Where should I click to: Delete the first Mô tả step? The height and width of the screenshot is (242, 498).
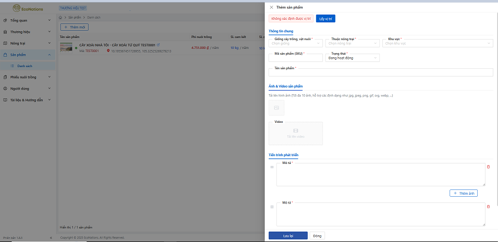(488, 167)
